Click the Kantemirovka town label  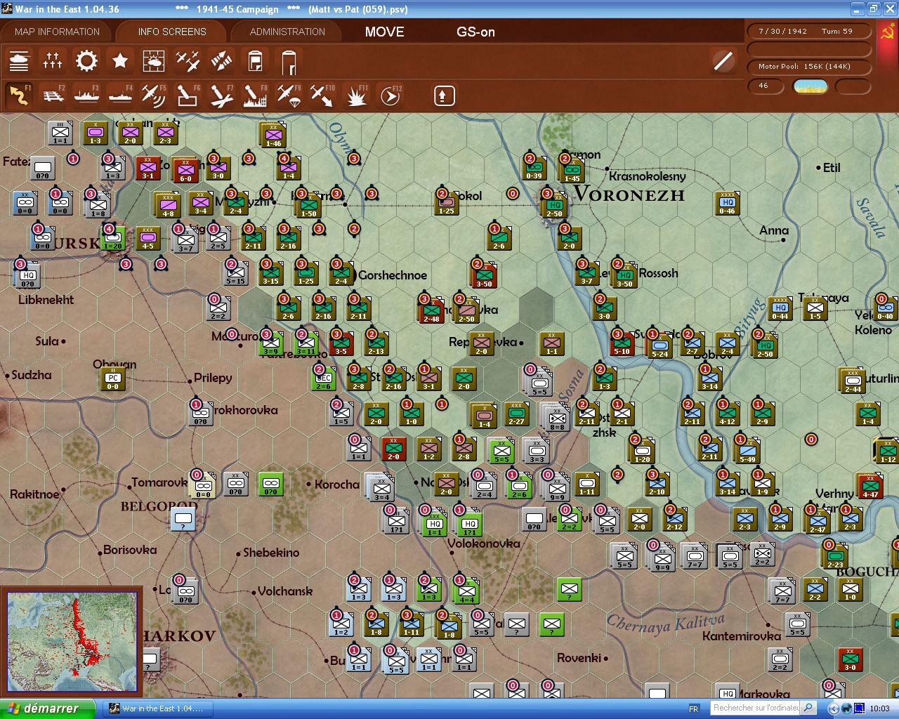point(742,636)
